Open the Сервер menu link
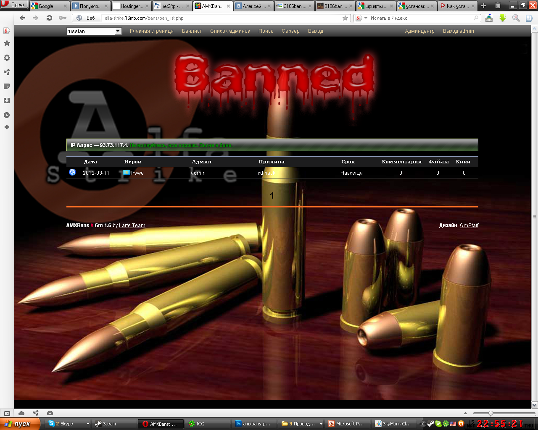538x430 pixels. (x=290, y=31)
